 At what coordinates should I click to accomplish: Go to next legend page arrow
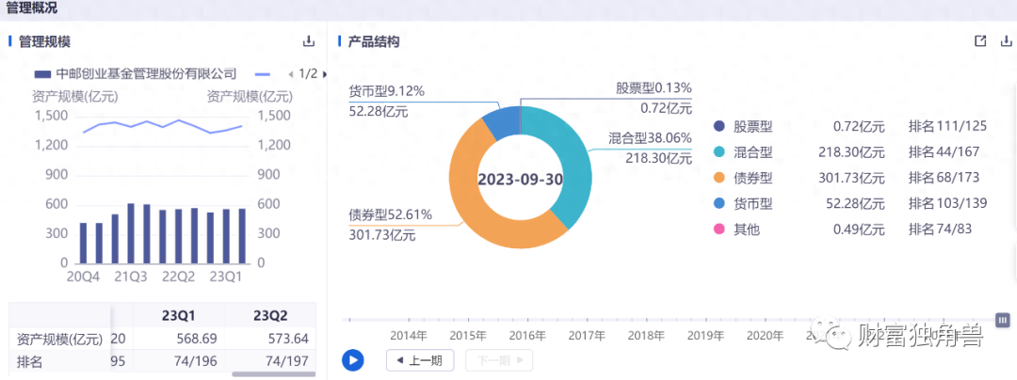click(x=325, y=73)
